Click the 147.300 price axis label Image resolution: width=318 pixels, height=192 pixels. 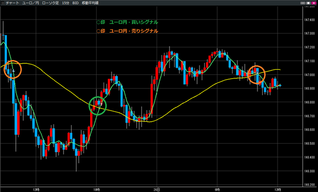click(x=310, y=34)
